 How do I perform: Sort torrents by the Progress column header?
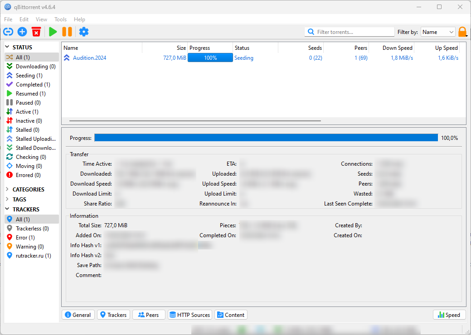pyautogui.click(x=210, y=48)
